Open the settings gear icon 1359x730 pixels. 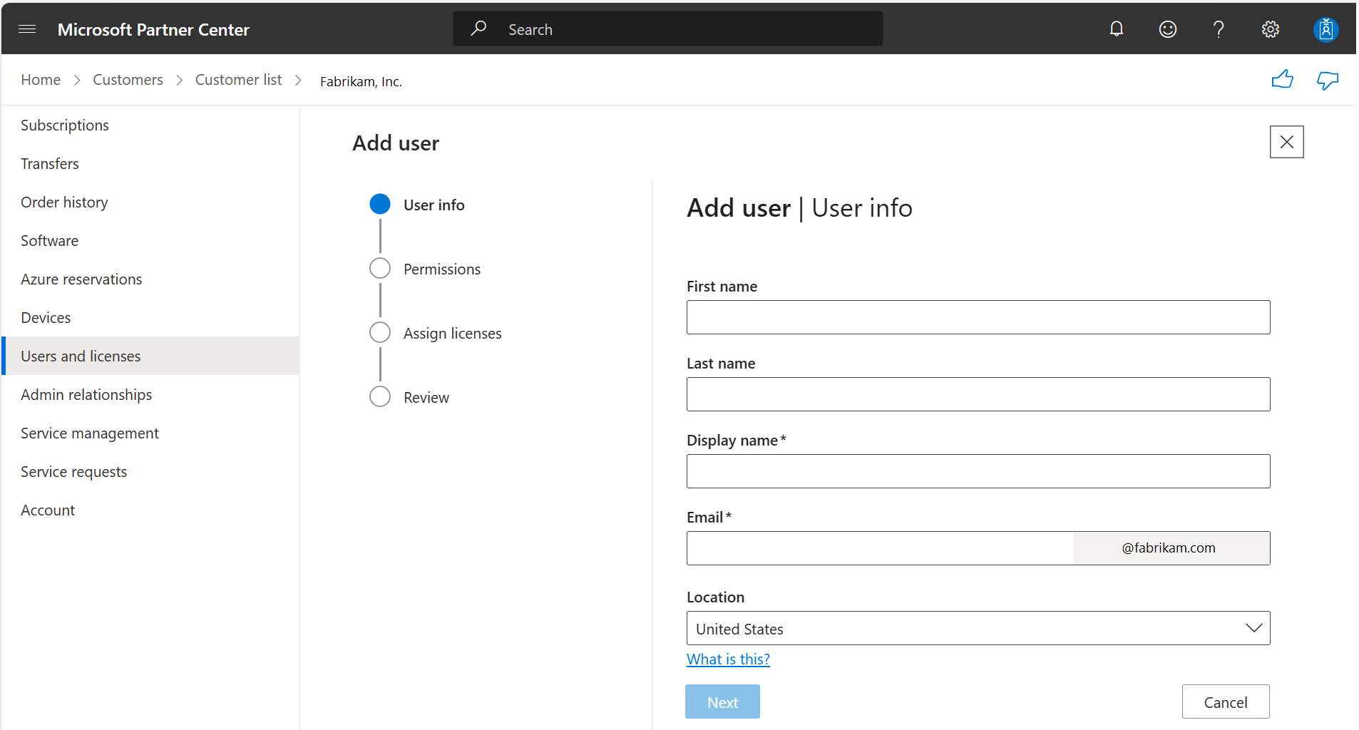[1271, 29]
